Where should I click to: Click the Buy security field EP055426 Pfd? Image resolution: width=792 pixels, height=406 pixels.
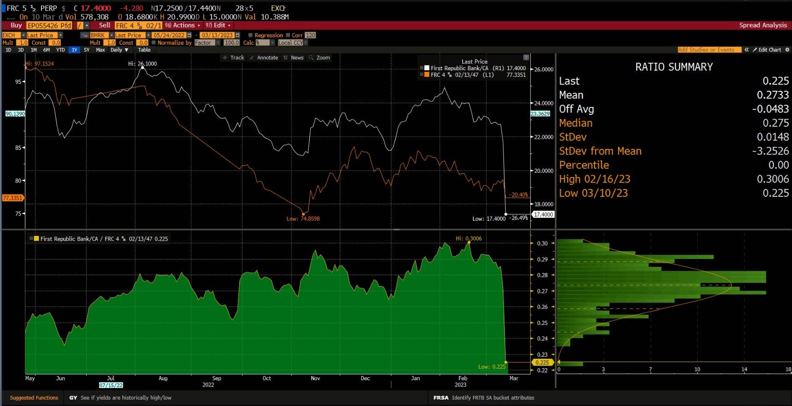[x=49, y=25]
